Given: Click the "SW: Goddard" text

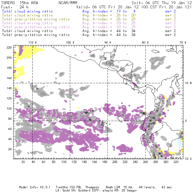Looking at the screenshot, I should coord(81,191).
